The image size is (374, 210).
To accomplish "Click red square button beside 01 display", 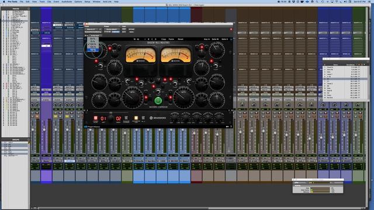I will (x=96, y=118).
